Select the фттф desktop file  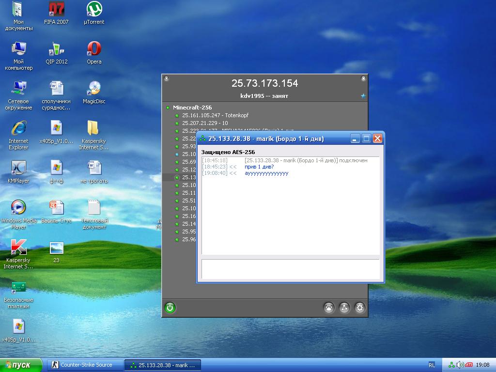(56, 172)
